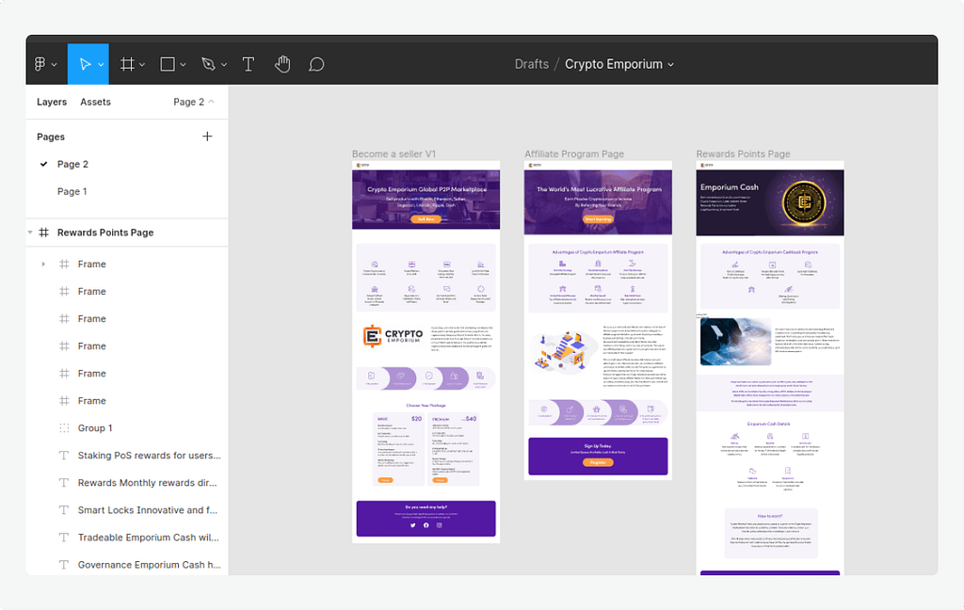Select the Group 1 layer
The height and width of the screenshot is (610, 964).
tap(95, 428)
